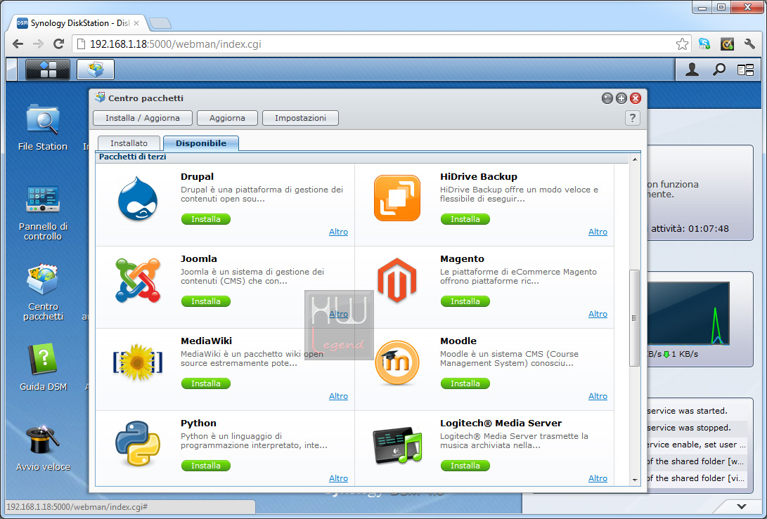The width and height of the screenshot is (767, 519).
Task: Open a new browser tab
Action: pos(160,23)
